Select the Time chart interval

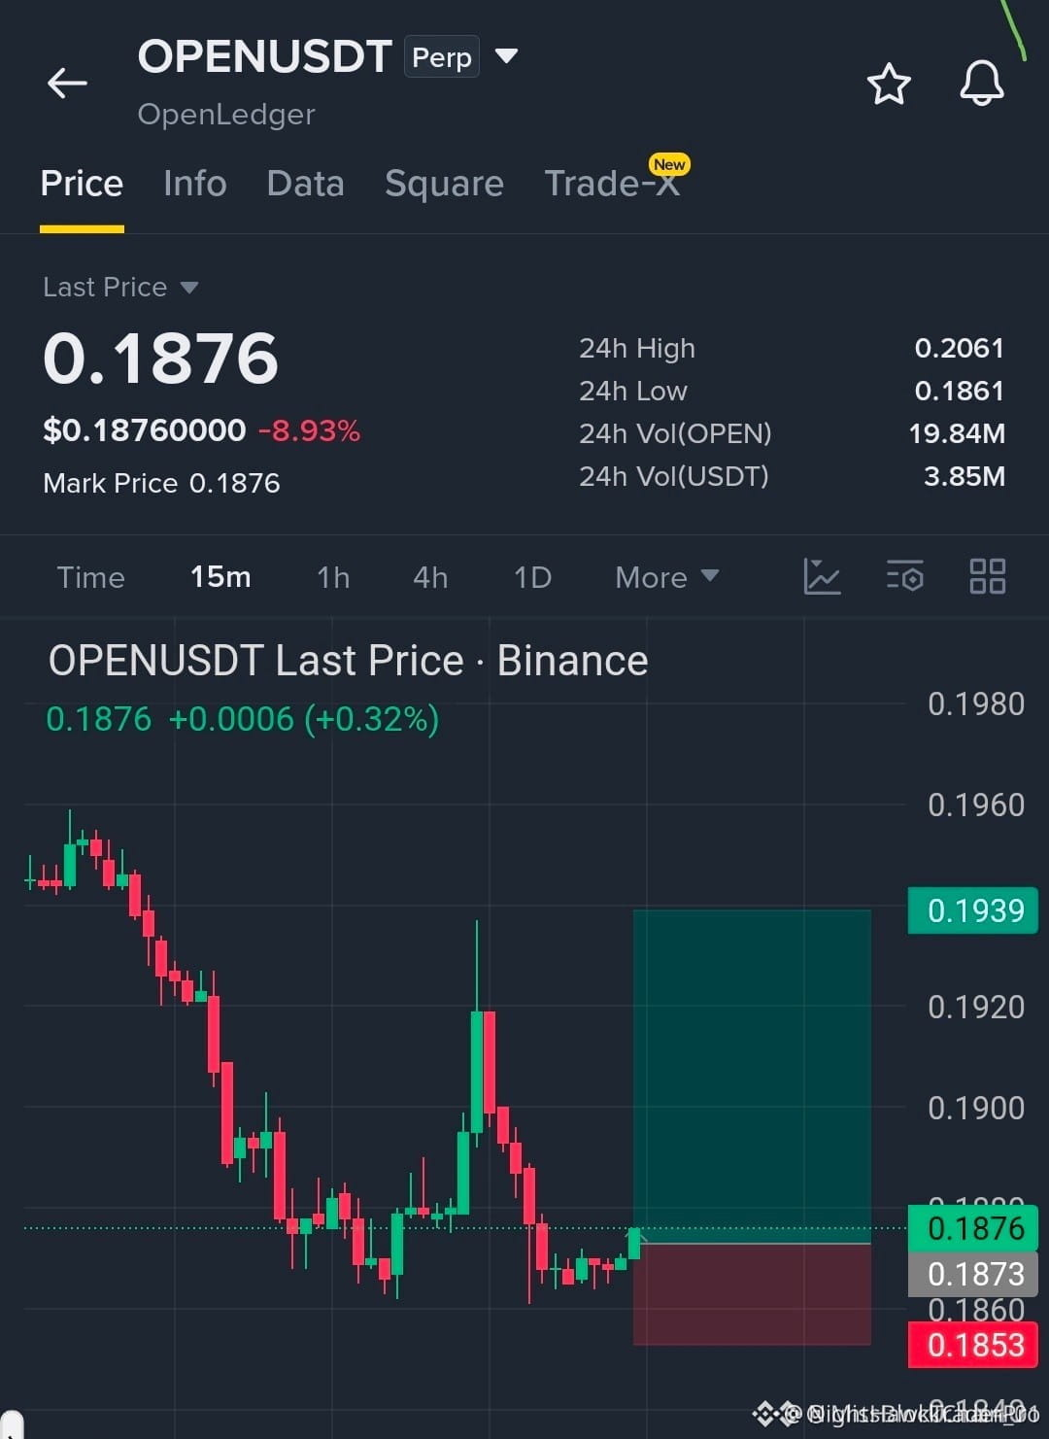point(91,577)
